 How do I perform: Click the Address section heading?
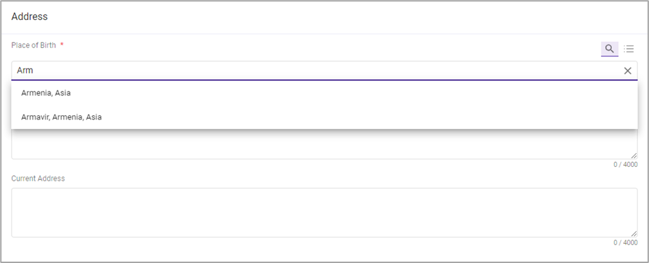coord(30,16)
